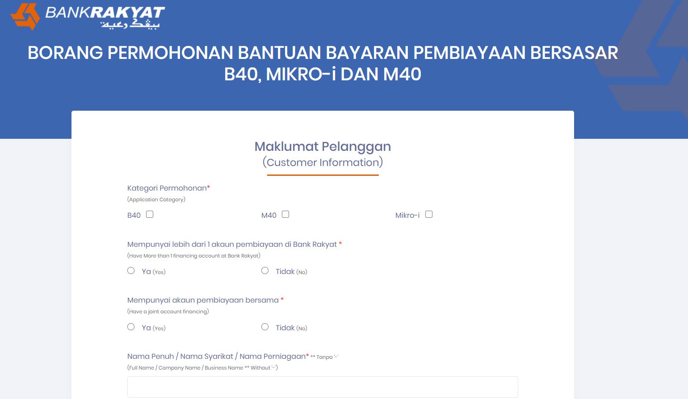Click the '(Application Category)' hint text
Screen dimensions: 688x399
click(x=156, y=199)
